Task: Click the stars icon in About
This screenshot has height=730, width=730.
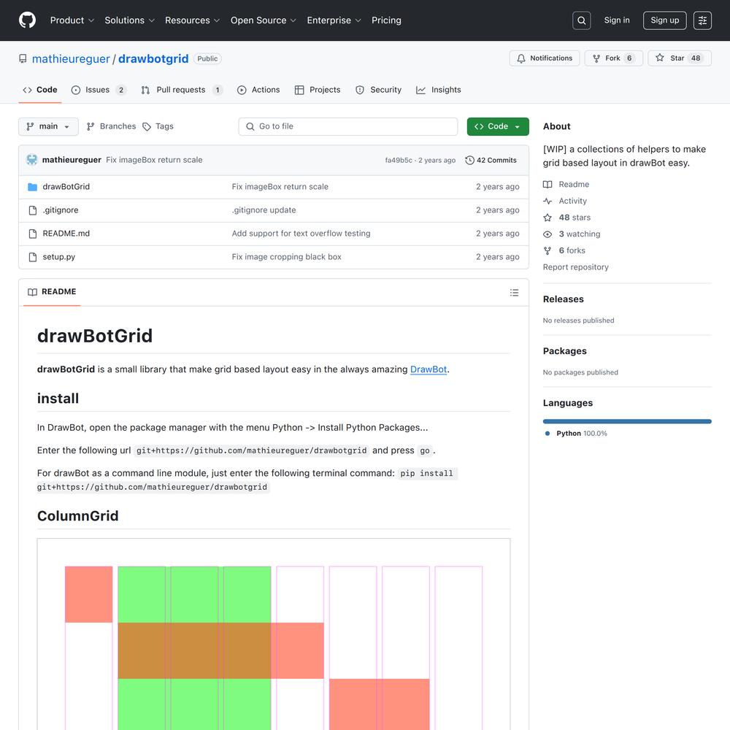Action: pos(547,218)
